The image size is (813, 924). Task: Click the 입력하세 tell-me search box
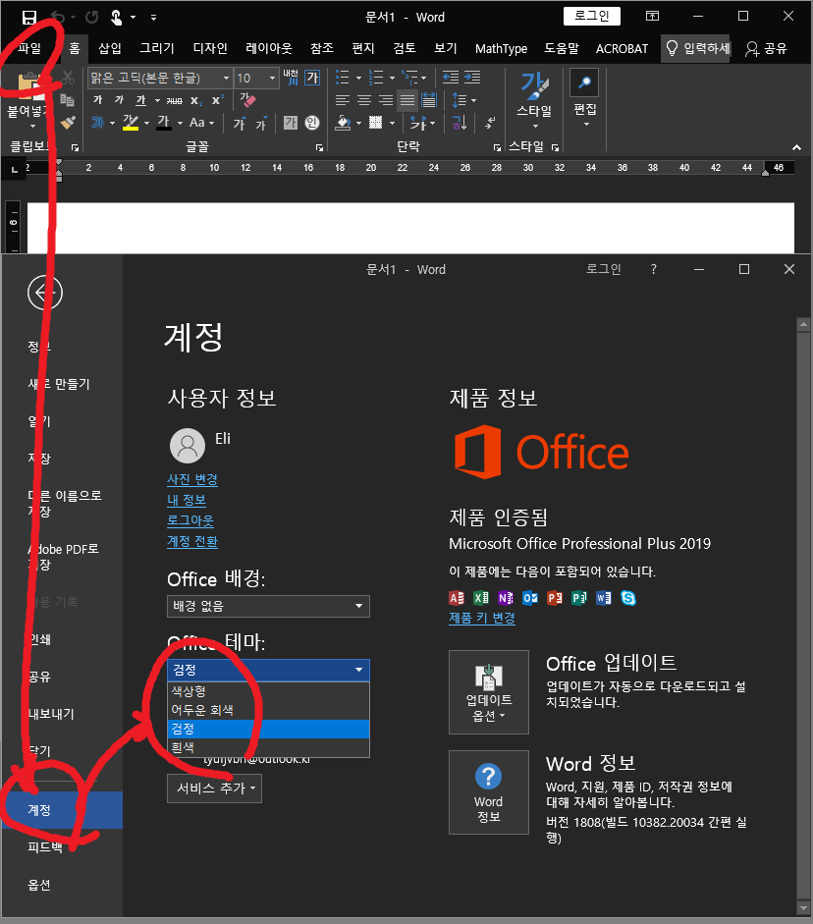[698, 48]
